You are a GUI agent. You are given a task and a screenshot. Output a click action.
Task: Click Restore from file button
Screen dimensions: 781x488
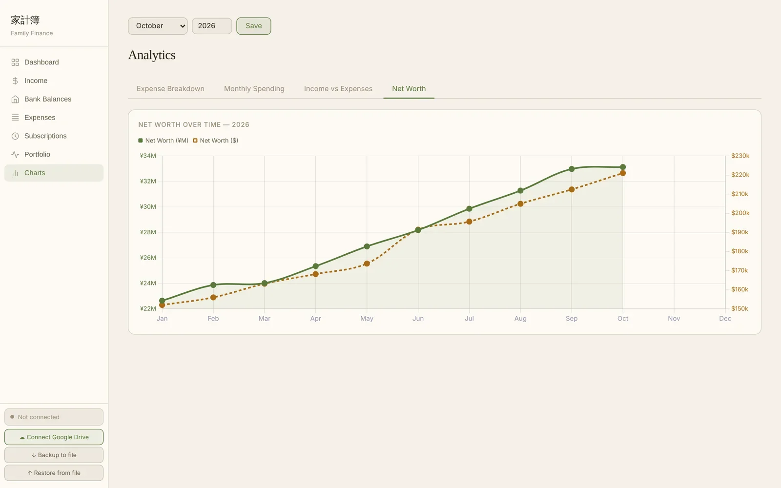point(54,473)
